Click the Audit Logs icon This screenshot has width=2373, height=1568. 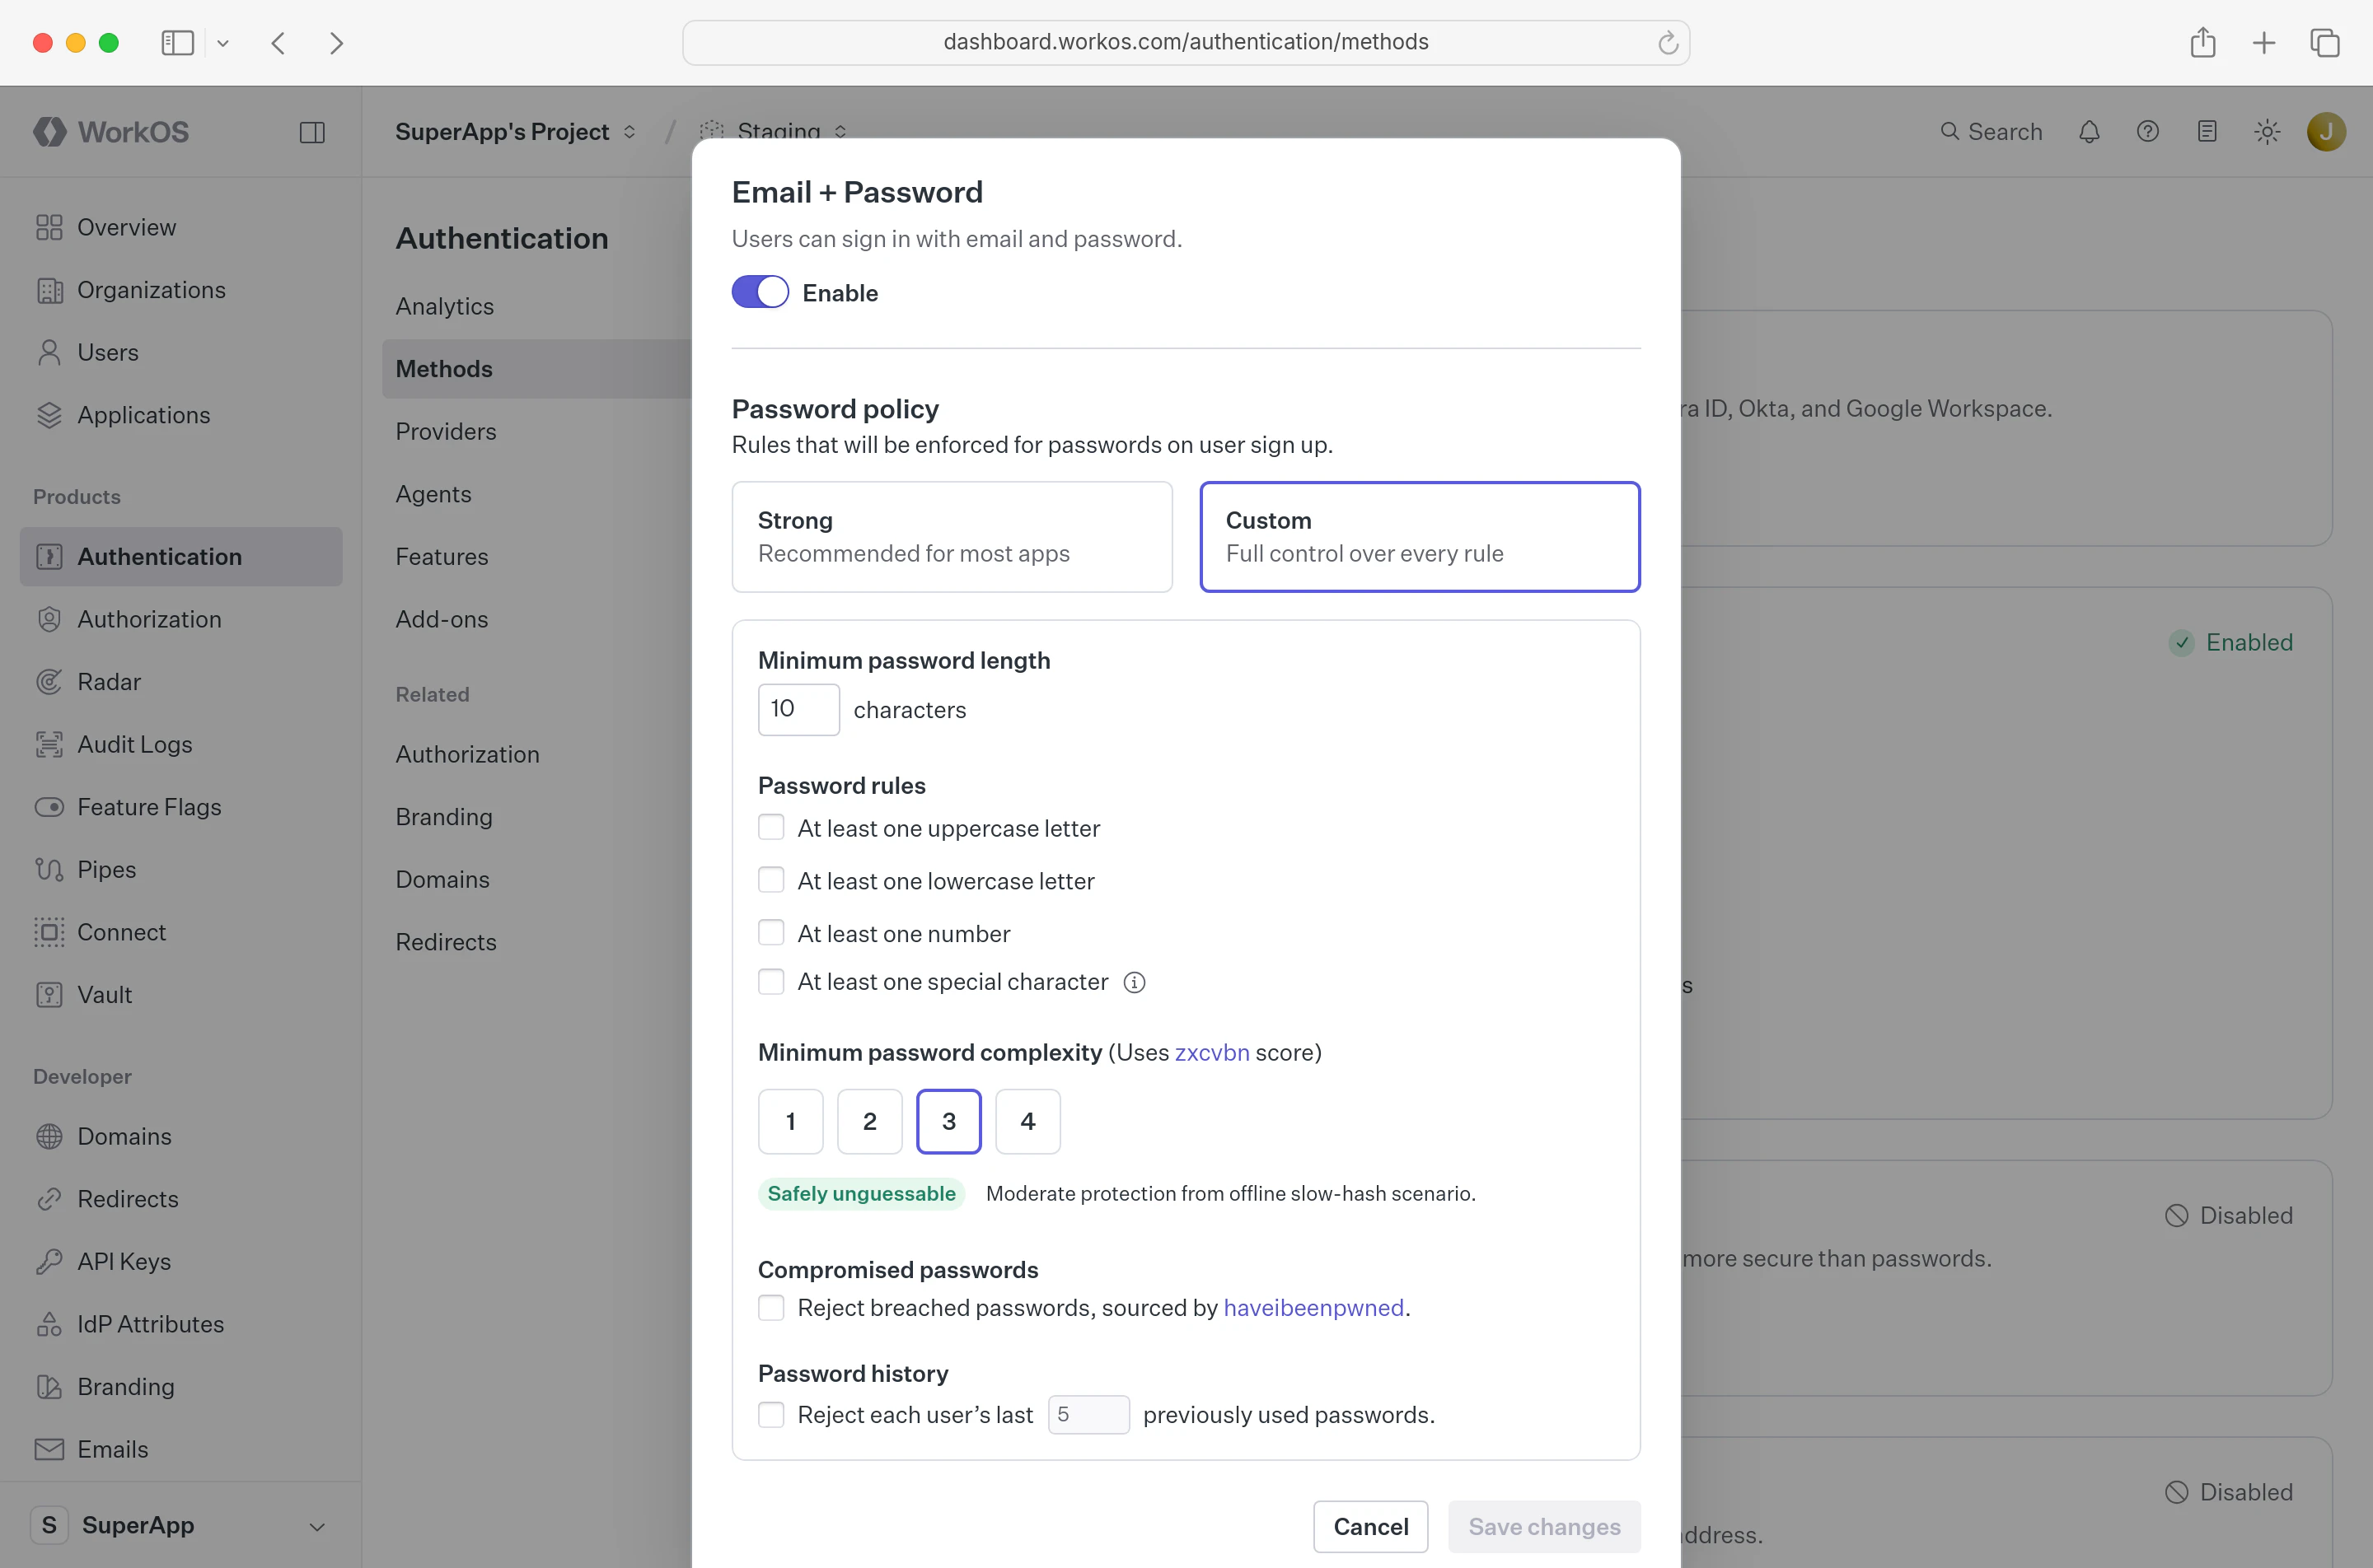pyautogui.click(x=49, y=744)
